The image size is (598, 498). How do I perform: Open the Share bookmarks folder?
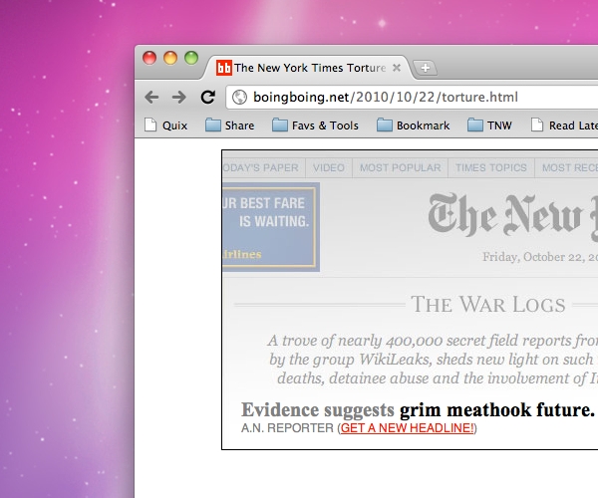(229, 125)
